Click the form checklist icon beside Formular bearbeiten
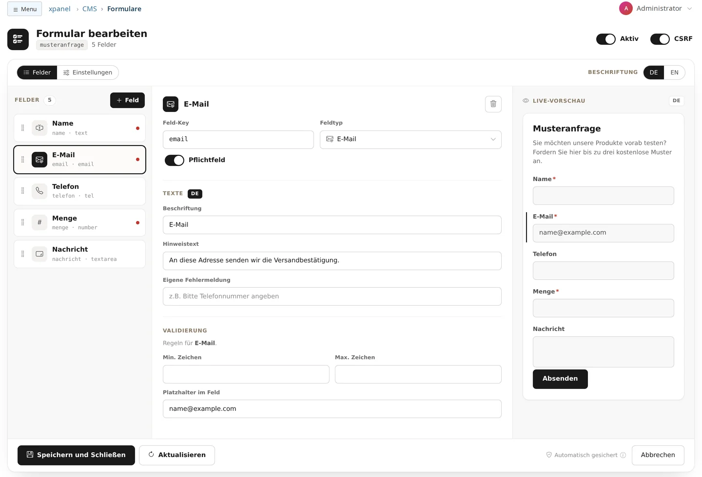Image resolution: width=702 pixels, height=477 pixels. (x=18, y=39)
